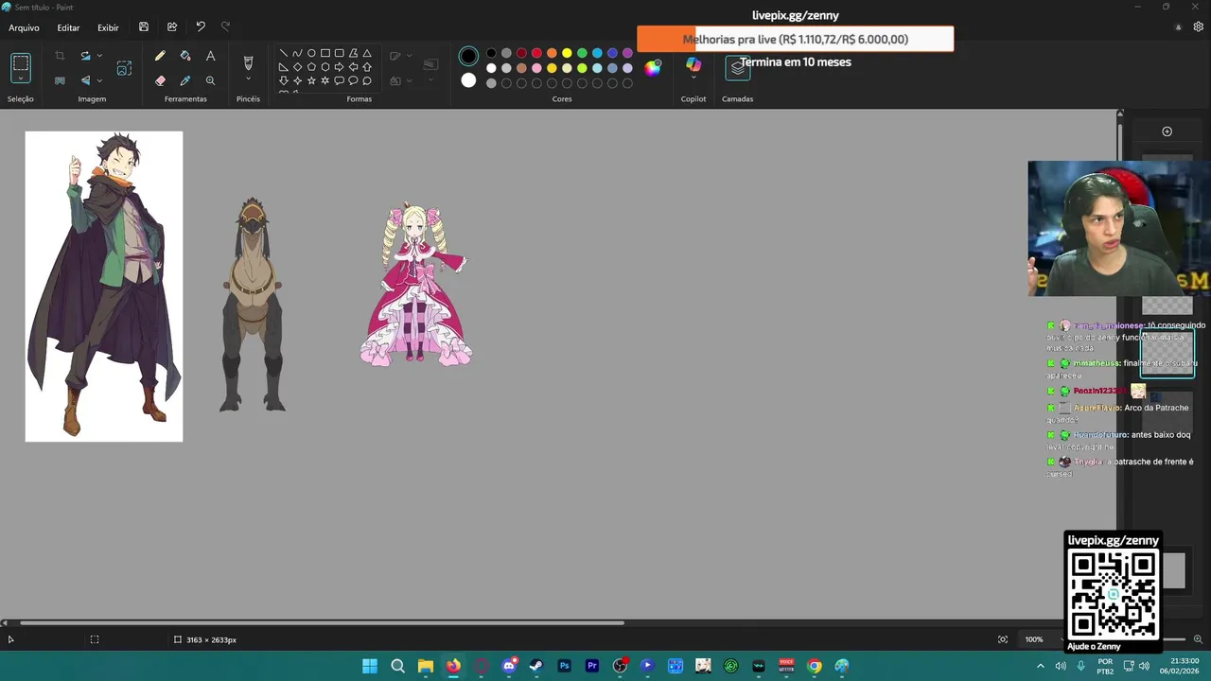Select the Color picker eyedropper

pos(185,80)
